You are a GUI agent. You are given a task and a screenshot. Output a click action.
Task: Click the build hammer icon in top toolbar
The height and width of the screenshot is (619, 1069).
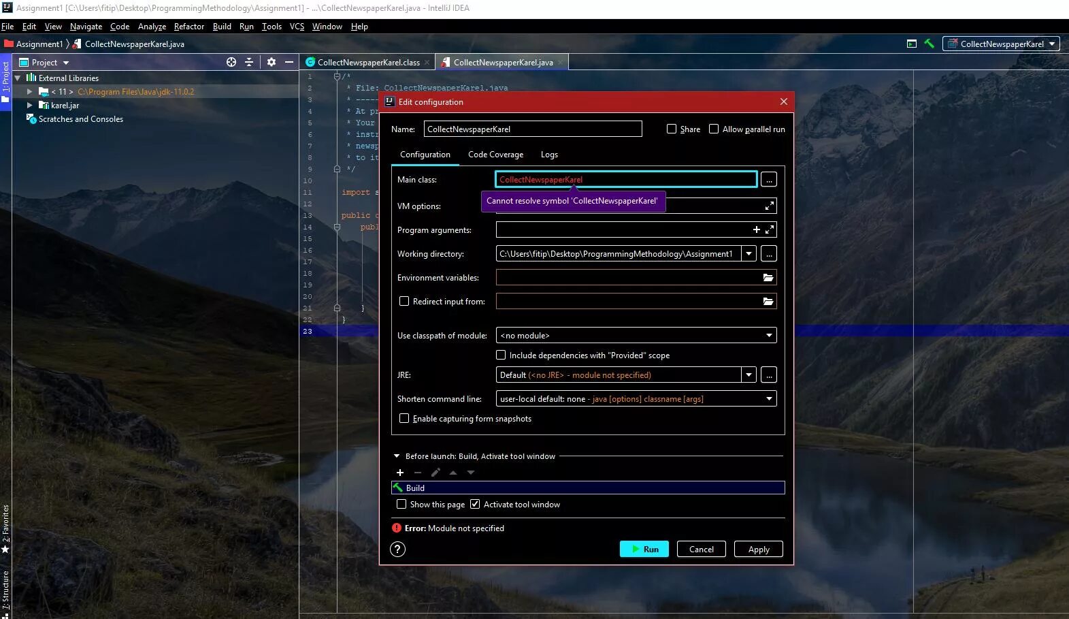coord(929,44)
